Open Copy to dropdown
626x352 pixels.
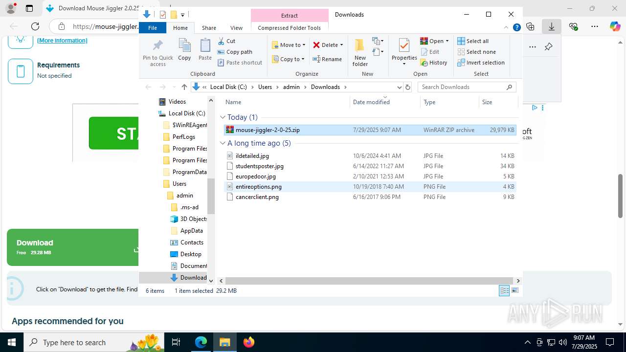click(288, 59)
